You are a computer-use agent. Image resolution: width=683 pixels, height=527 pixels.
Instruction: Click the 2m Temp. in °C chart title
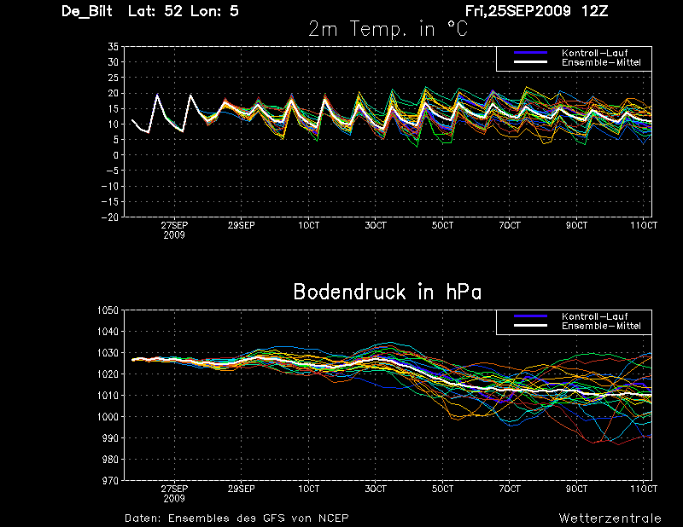coord(388,29)
